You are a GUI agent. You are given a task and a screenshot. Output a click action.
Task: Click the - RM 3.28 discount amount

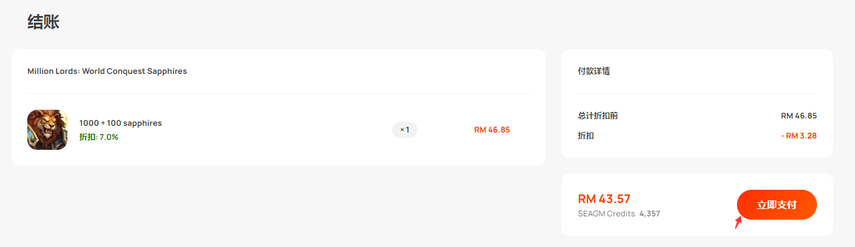798,136
